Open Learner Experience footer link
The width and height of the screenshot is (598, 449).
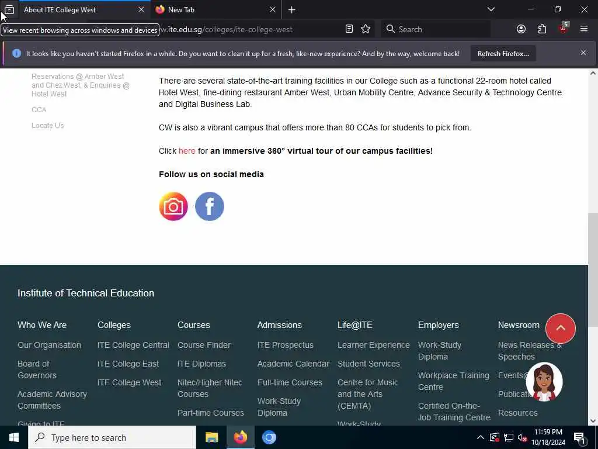(x=374, y=345)
